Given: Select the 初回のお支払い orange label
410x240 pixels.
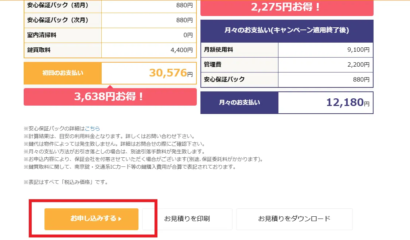Looking at the screenshot, I should (x=63, y=73).
